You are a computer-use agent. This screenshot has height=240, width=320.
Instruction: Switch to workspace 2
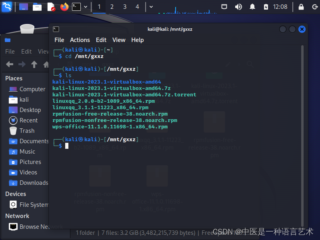112,7
